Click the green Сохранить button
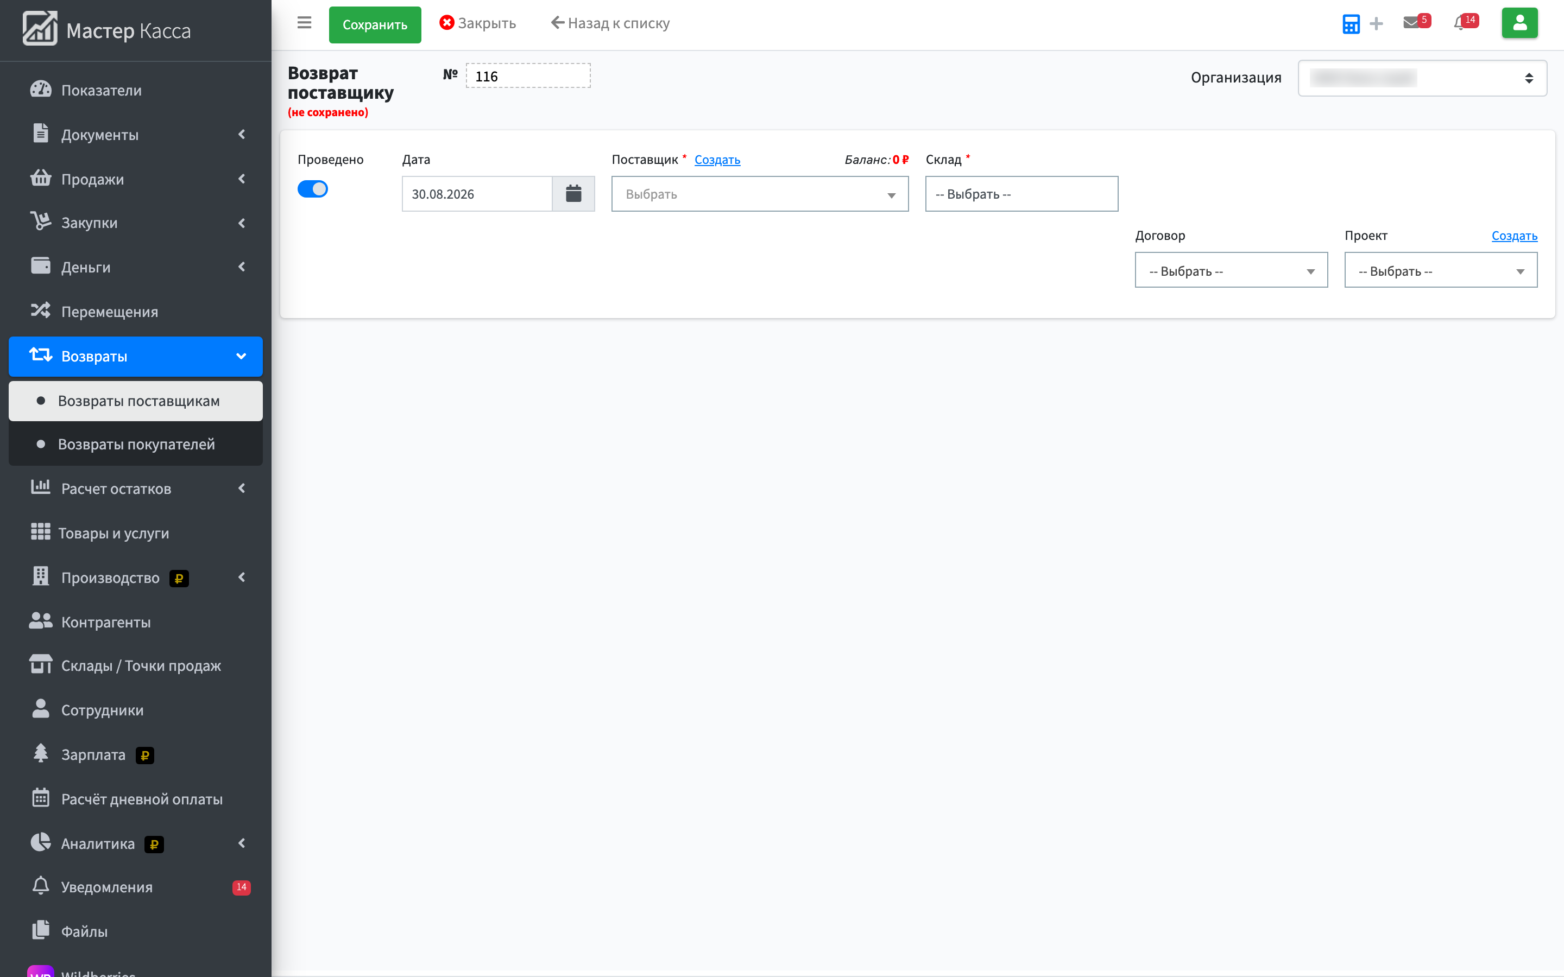This screenshot has height=977, width=1564. coord(375,24)
